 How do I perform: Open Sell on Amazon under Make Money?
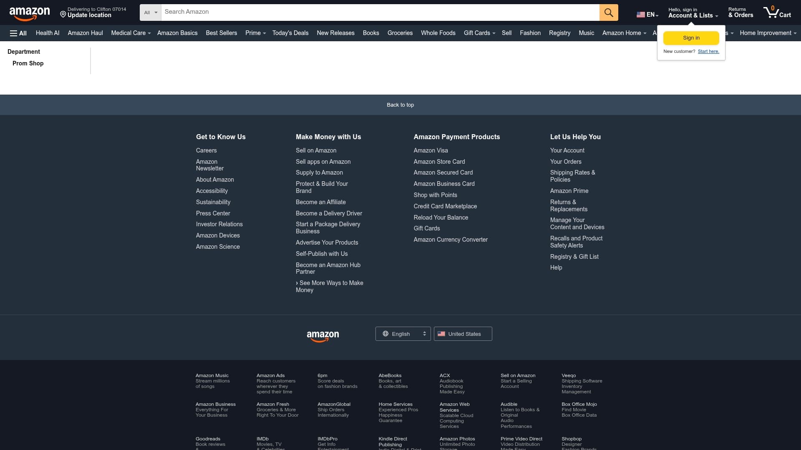click(x=316, y=150)
